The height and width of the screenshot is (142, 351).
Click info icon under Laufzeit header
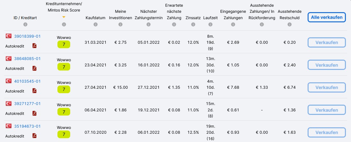pyautogui.click(x=210, y=25)
